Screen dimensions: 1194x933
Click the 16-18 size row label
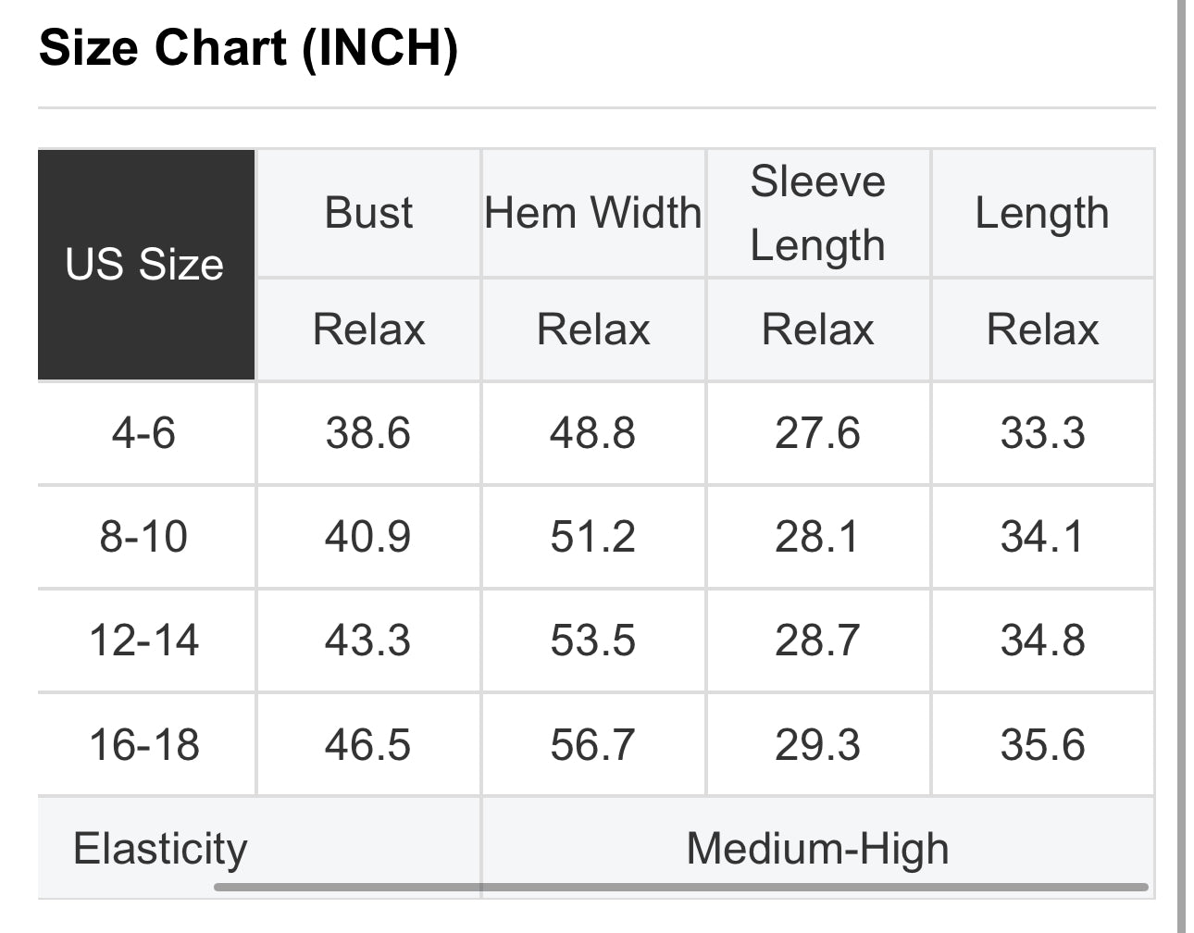pyautogui.click(x=144, y=744)
